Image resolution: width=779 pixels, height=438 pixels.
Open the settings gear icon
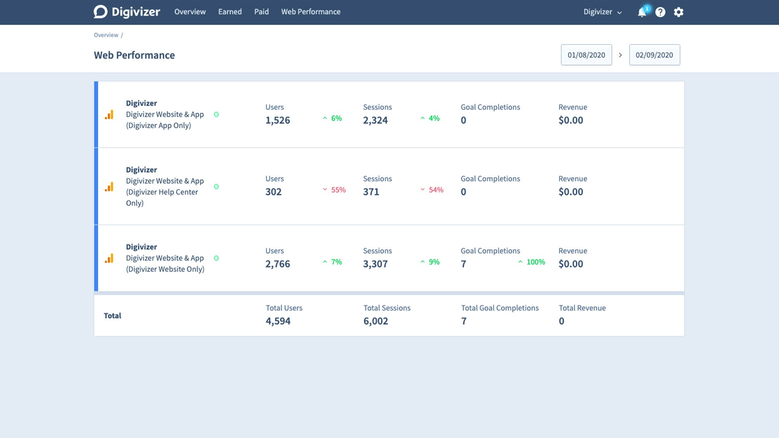click(x=678, y=12)
